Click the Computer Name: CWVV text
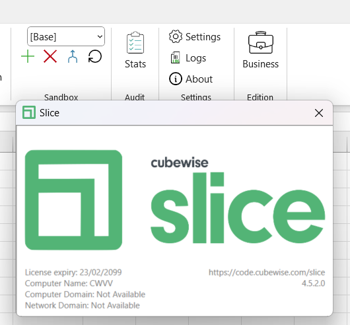 click(69, 283)
